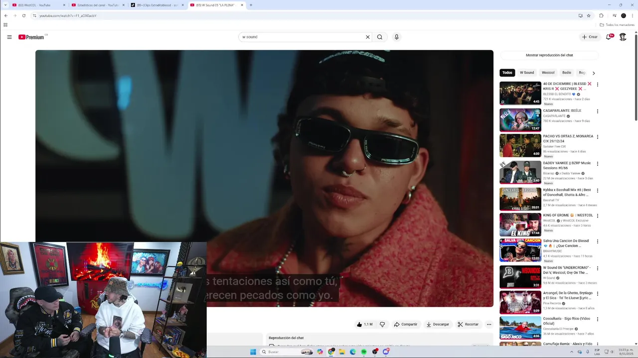Open more actions under the video
This screenshot has width=638, height=358.
(489, 324)
